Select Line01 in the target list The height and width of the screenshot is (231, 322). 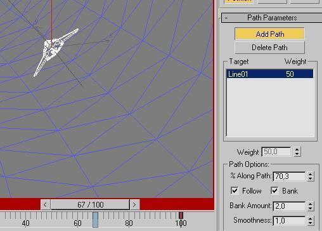click(270, 74)
